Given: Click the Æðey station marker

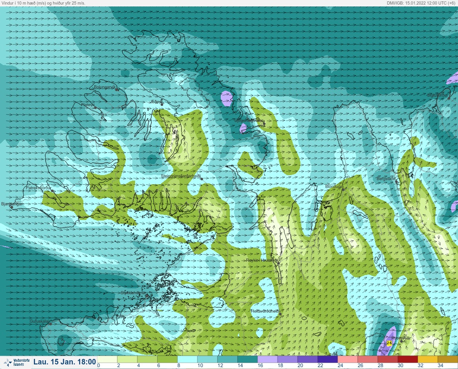Looking at the screenshot, I should [x=162, y=104].
